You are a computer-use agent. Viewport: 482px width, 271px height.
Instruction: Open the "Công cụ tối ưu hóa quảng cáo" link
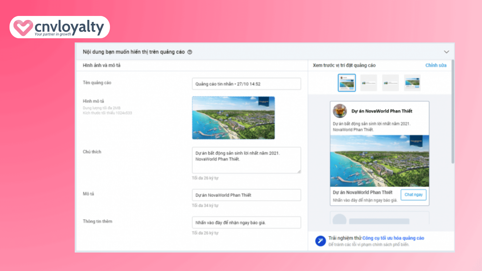tap(393, 238)
